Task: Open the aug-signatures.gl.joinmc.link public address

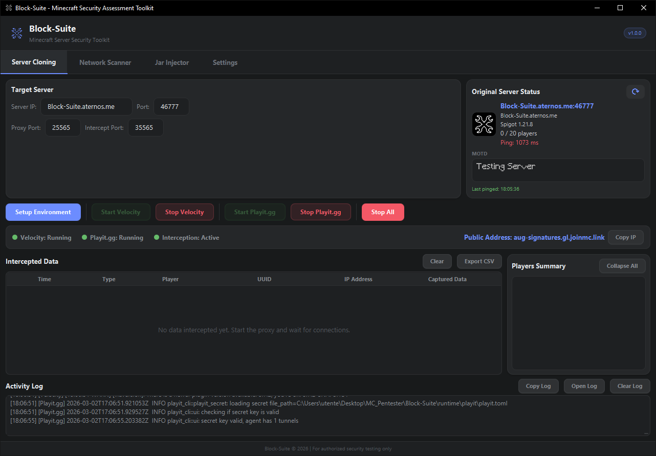Action: [534, 237]
